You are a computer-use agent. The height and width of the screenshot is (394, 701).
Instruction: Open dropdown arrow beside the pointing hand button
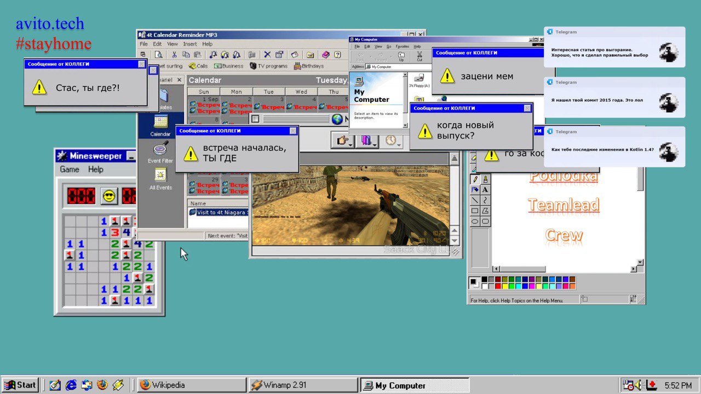pos(350,145)
